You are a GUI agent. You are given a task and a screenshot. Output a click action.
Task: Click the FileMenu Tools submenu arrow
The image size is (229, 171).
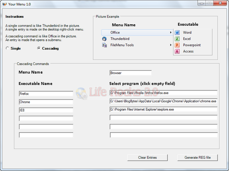click(170, 45)
